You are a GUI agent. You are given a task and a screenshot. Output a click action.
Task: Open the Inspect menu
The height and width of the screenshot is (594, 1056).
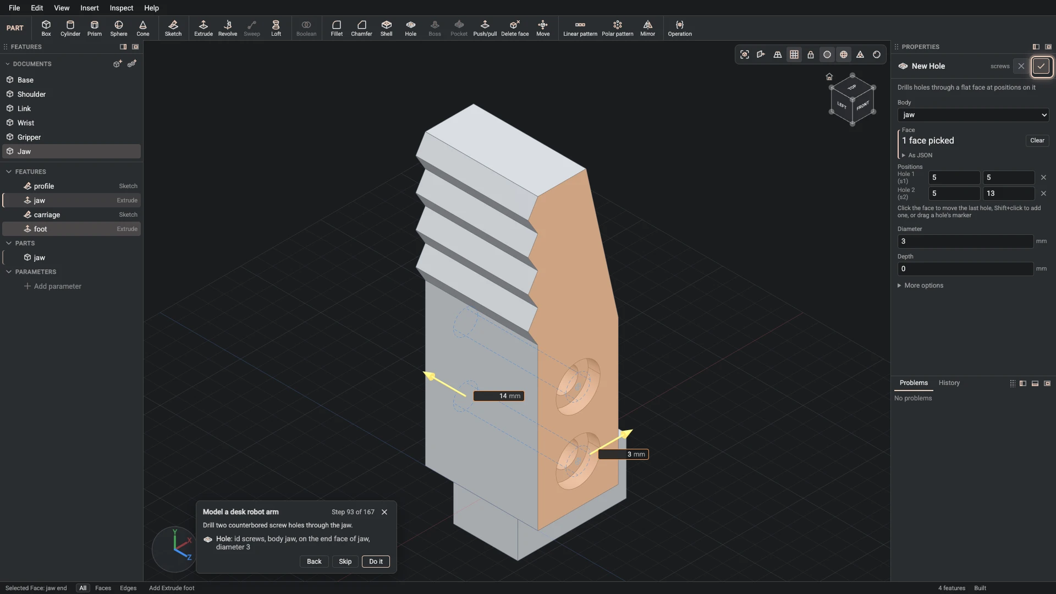(121, 8)
